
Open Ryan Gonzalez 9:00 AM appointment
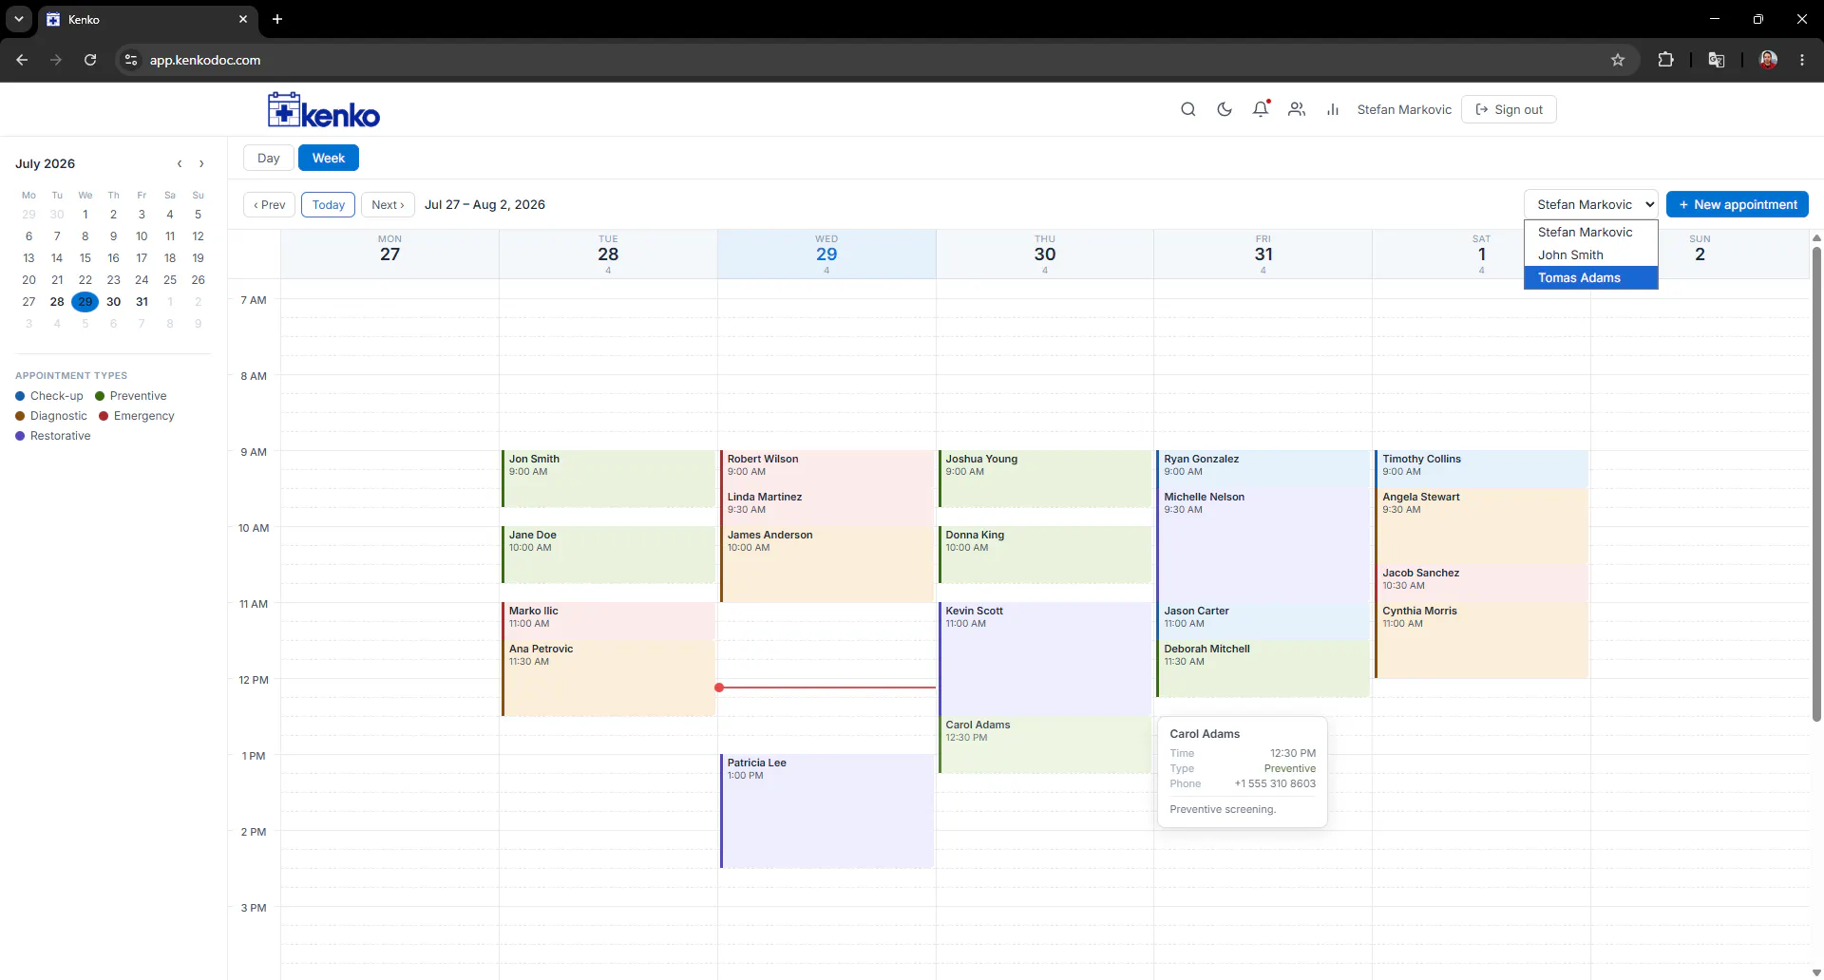(x=1263, y=468)
